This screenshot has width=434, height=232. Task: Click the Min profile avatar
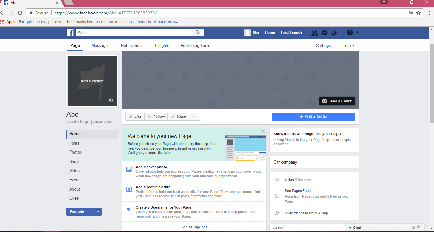tap(247, 32)
